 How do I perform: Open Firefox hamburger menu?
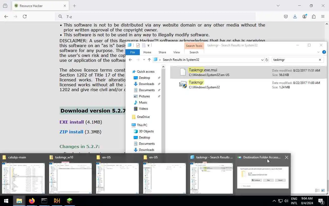point(323,16)
